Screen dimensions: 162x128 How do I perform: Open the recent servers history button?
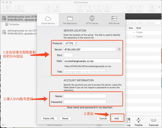click(x=119, y=49)
